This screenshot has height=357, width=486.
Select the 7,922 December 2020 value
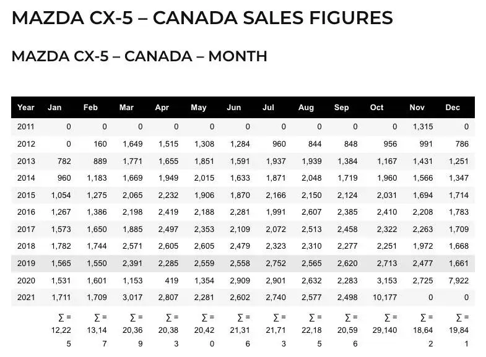459,280
